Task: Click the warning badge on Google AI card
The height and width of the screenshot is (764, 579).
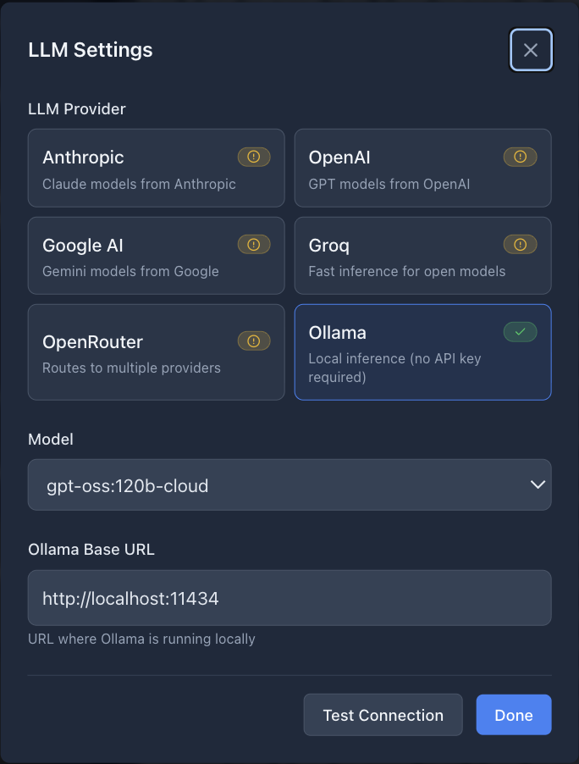Action: coord(254,245)
